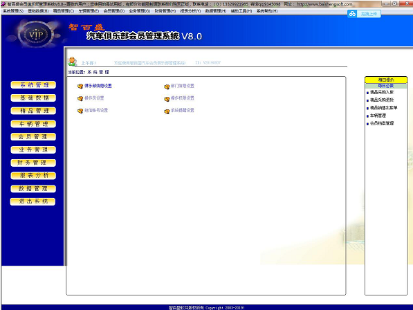Open the 数据管理(H) menu
Image resolution: width=413 pixels, height=310 pixels.
(x=216, y=11)
